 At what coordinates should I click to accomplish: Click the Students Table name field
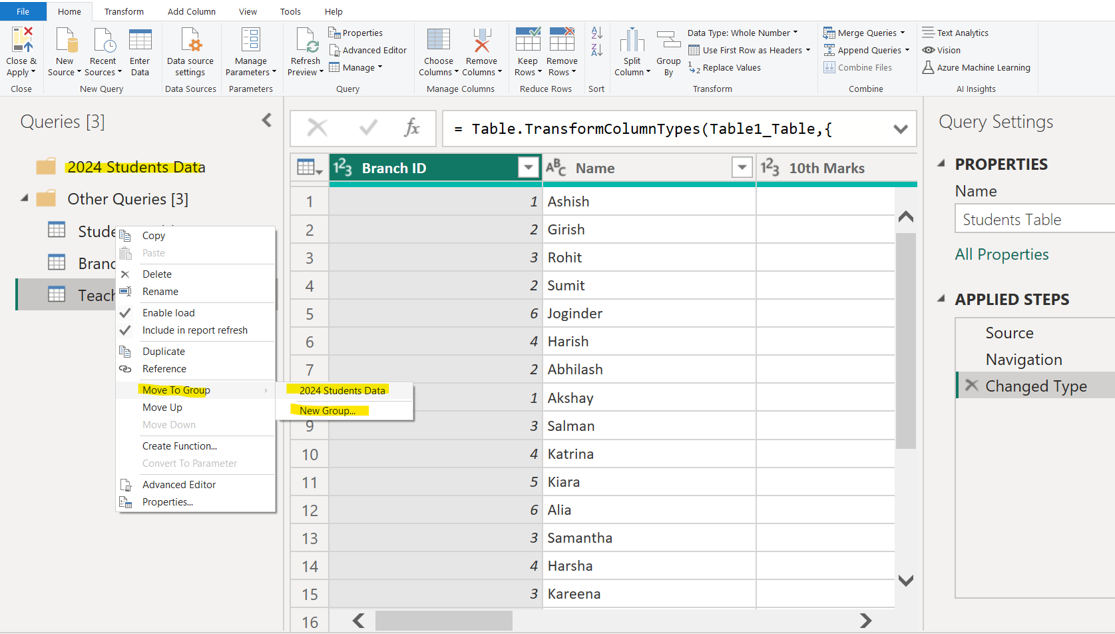click(1032, 218)
